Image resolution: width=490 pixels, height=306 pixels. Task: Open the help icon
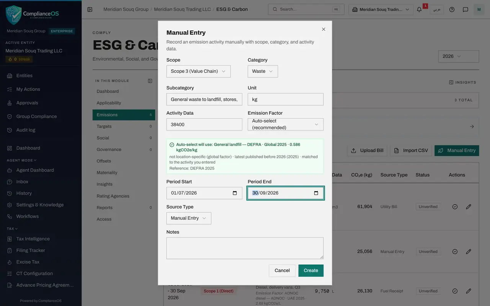click(x=452, y=9)
